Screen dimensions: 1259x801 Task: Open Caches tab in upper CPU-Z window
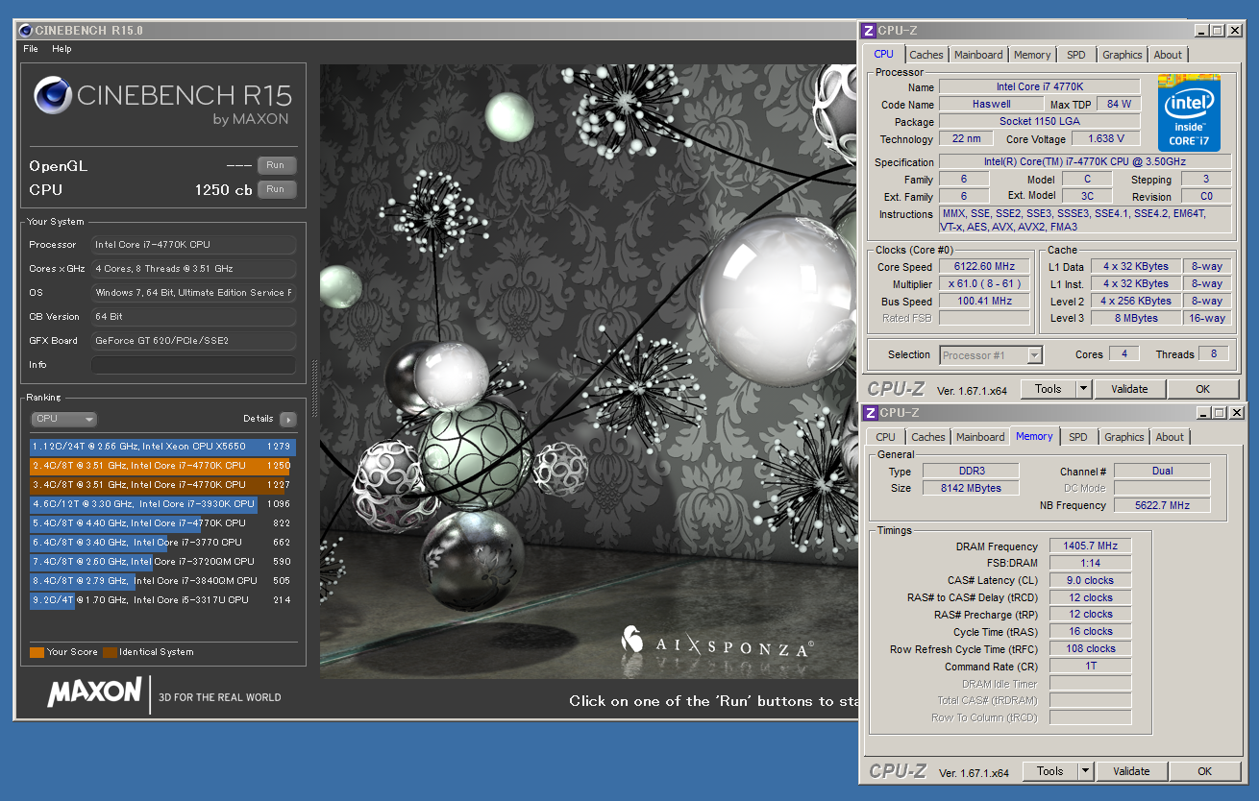pyautogui.click(x=926, y=55)
